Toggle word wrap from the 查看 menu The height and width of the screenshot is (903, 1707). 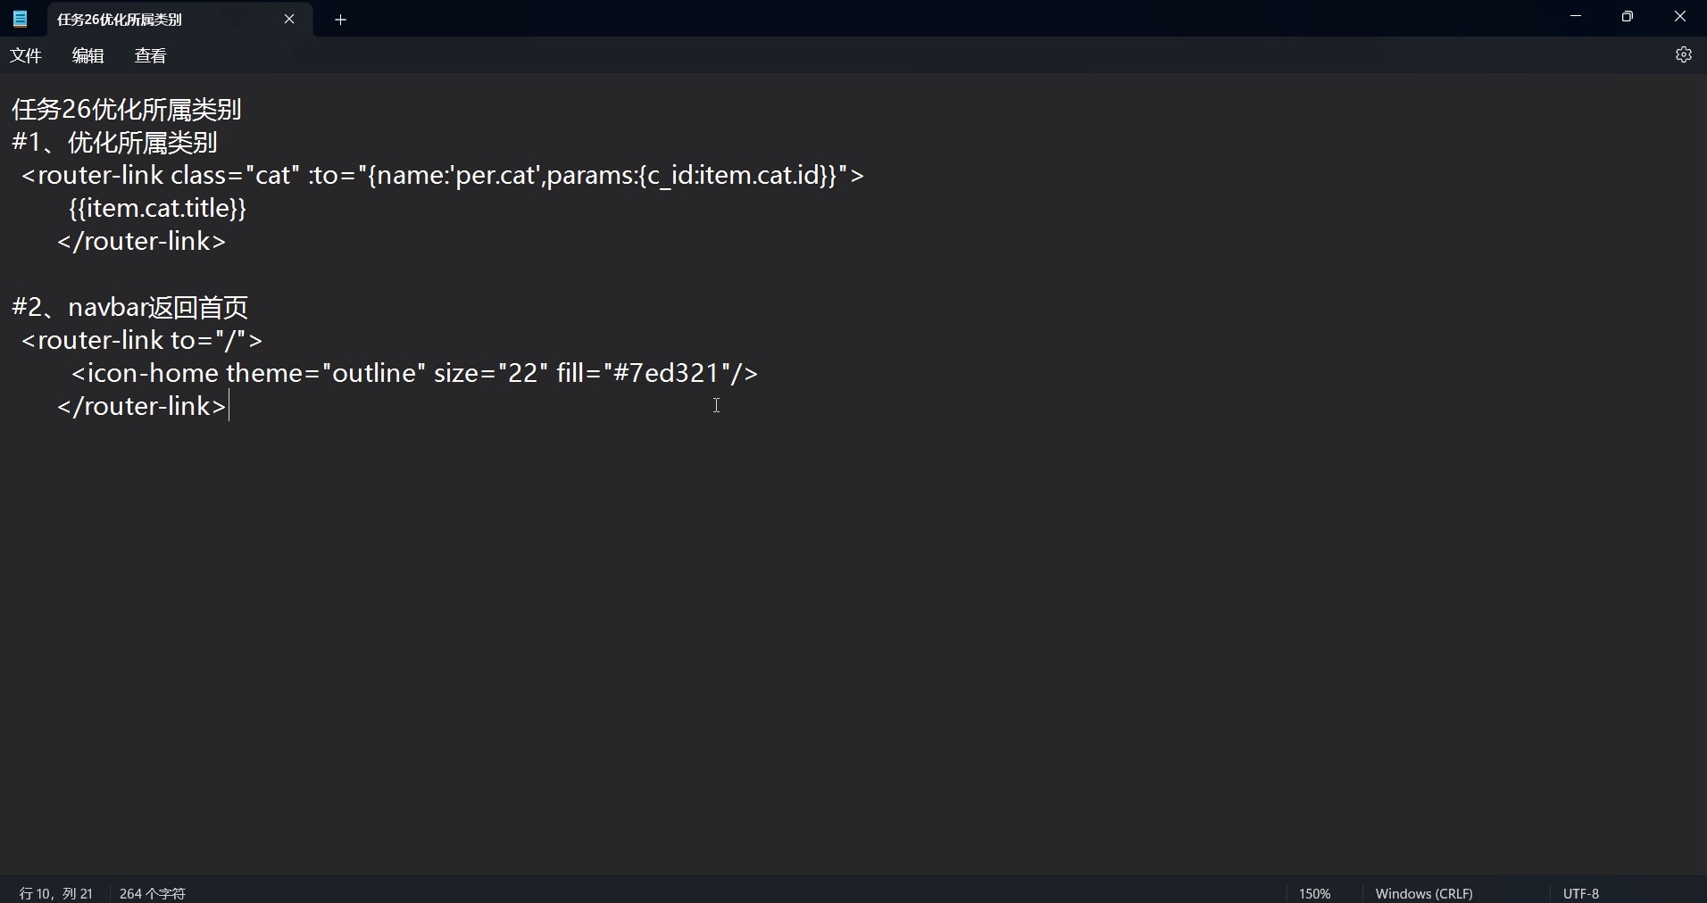[x=149, y=55]
